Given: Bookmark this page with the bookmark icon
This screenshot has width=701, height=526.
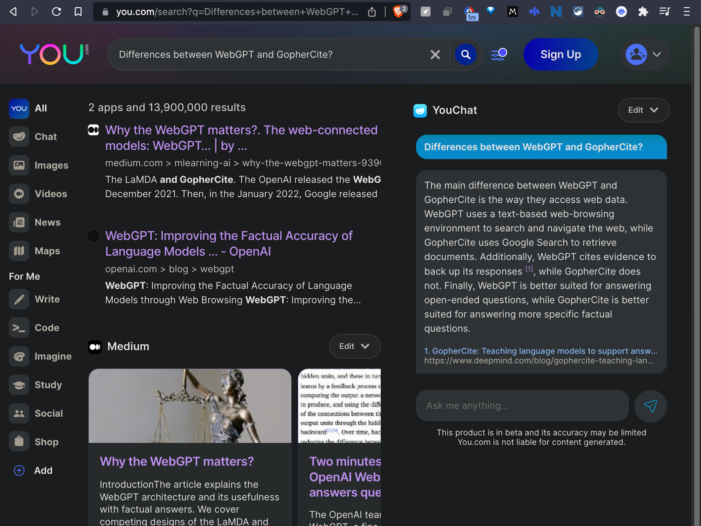Looking at the screenshot, I should pyautogui.click(x=78, y=12).
